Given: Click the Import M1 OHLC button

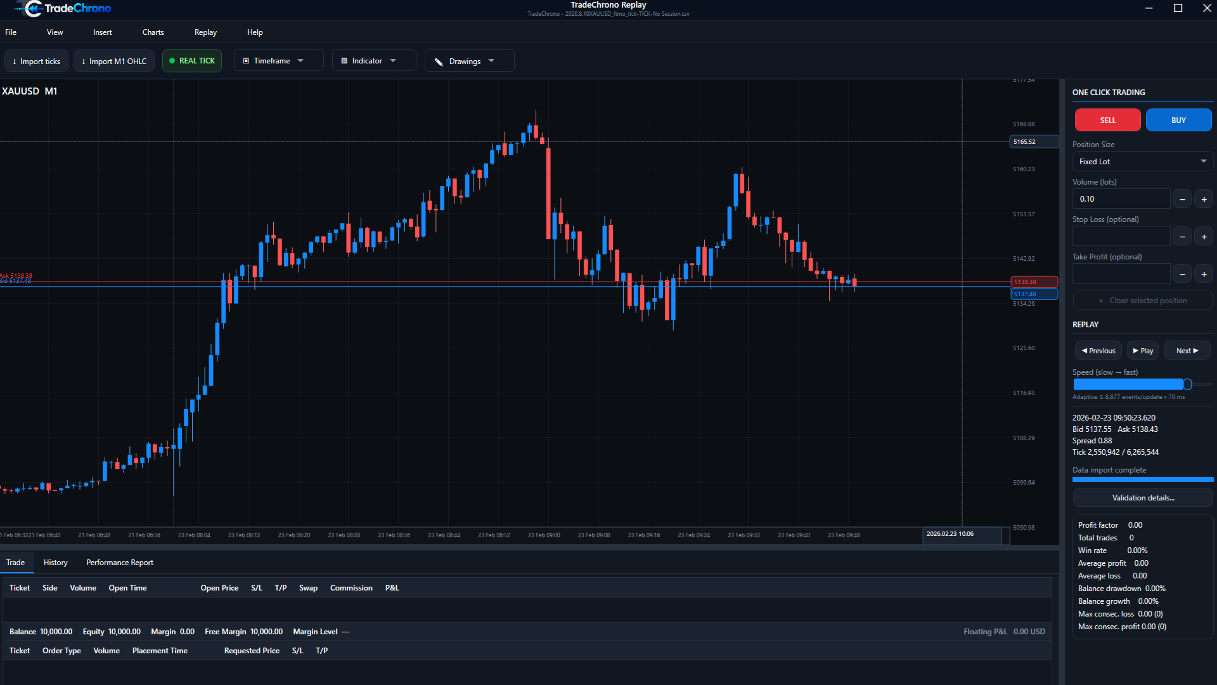Looking at the screenshot, I should click(x=114, y=61).
